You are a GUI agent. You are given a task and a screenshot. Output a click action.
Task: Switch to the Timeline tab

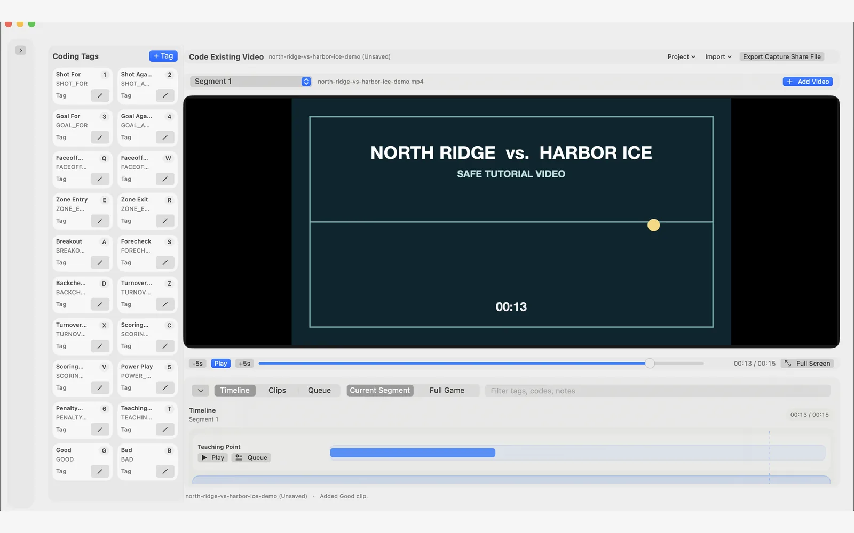(x=235, y=390)
